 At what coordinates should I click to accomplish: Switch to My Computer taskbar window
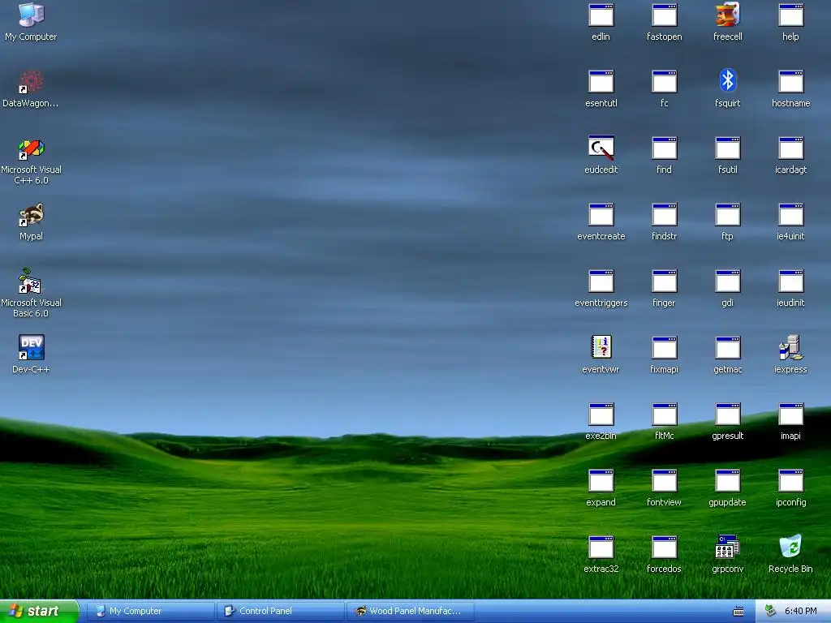coord(150,612)
